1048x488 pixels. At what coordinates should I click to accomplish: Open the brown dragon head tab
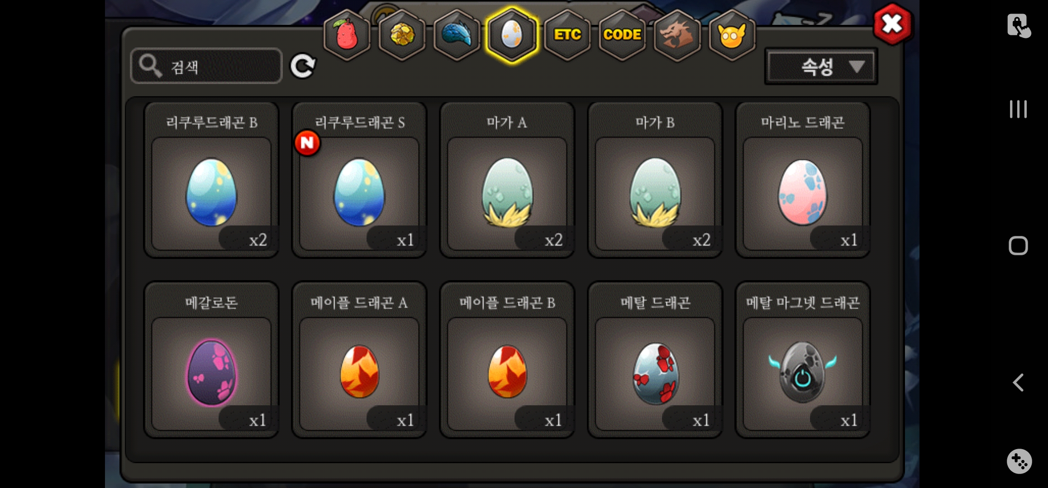coord(677,35)
